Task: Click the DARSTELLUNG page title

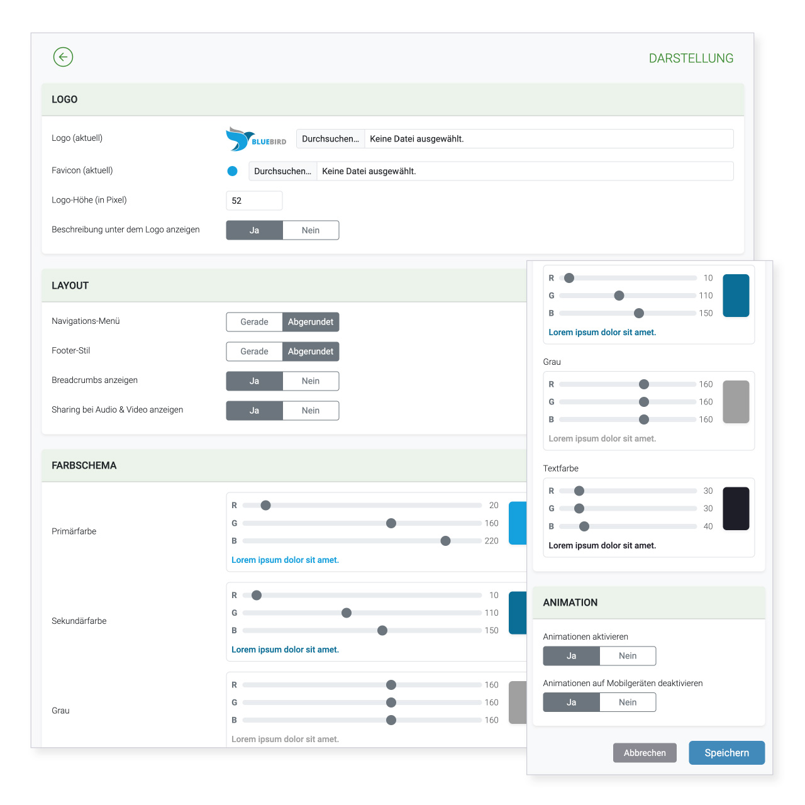Action: click(x=691, y=58)
